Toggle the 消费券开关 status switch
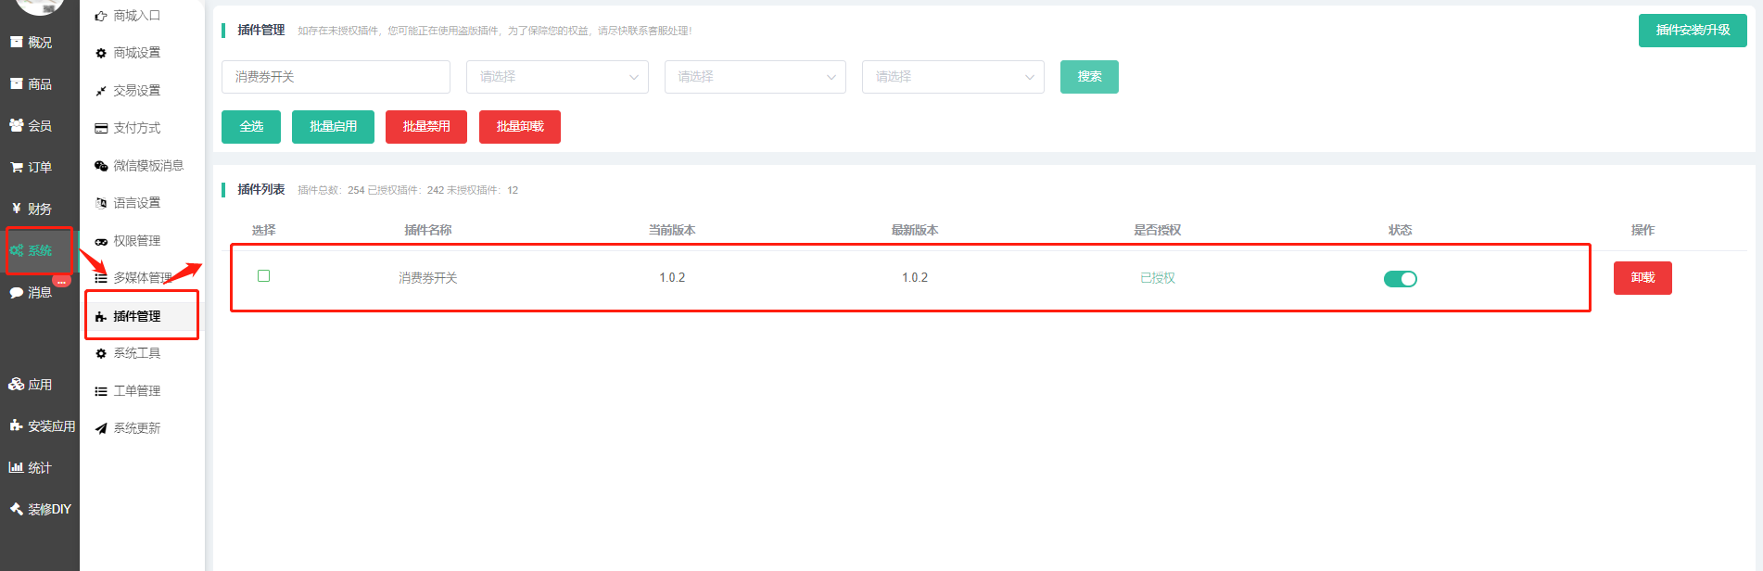The height and width of the screenshot is (571, 1763). coord(1400,279)
